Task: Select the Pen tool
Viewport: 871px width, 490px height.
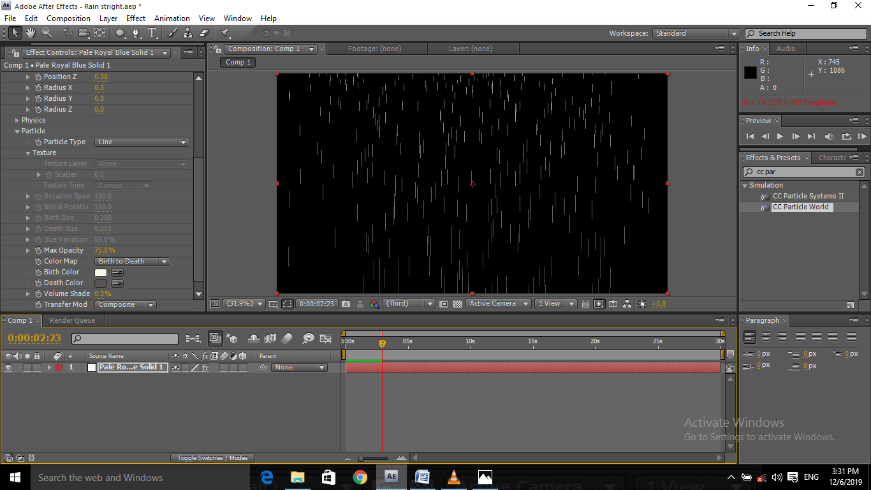Action: pos(136,33)
